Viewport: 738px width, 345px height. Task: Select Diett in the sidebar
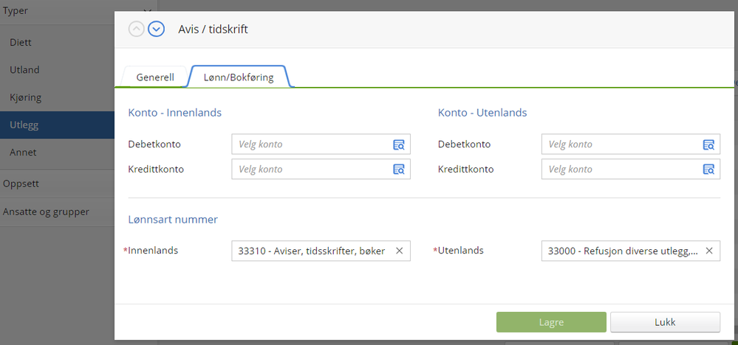pyautogui.click(x=21, y=43)
